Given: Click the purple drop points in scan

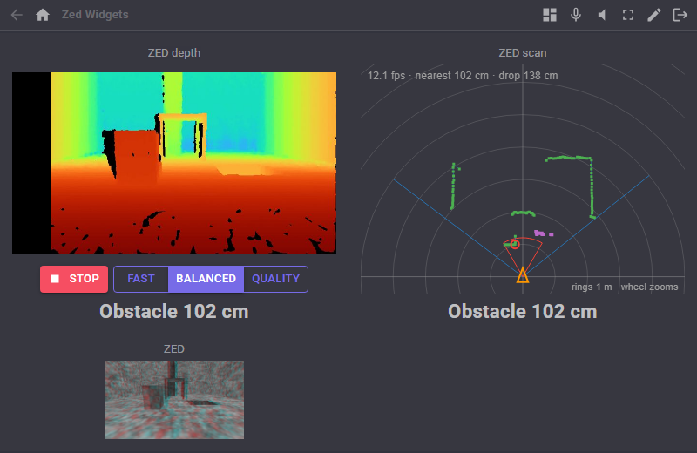Looking at the screenshot, I should [x=543, y=233].
